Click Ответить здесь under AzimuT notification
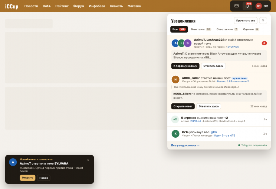Viewport: 276px width, 189px height. coord(213,66)
